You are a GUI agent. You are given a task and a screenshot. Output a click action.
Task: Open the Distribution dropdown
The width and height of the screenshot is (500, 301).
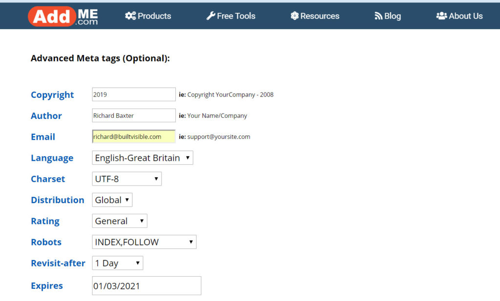coord(112,200)
